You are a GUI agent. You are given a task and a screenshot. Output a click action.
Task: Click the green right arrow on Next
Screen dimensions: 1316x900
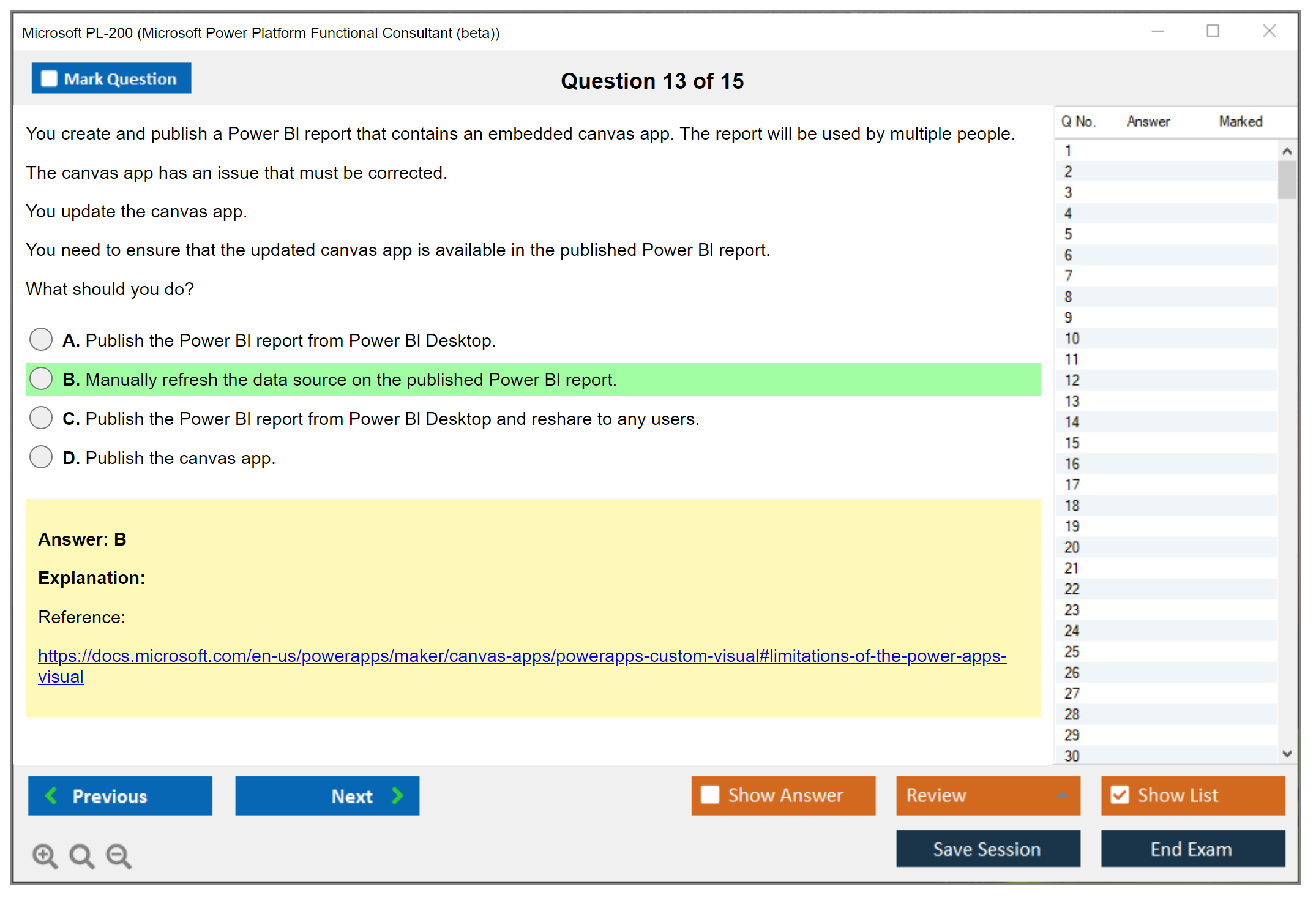(397, 795)
